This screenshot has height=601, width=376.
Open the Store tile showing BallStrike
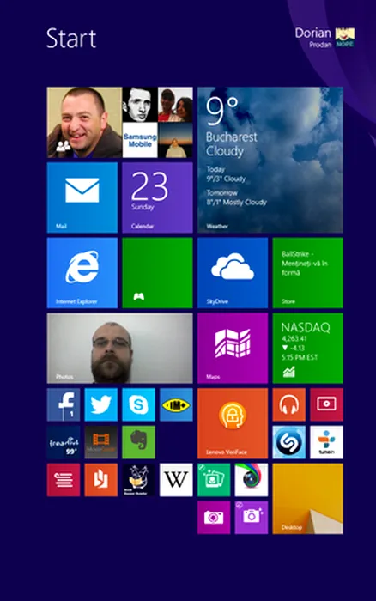click(x=308, y=272)
